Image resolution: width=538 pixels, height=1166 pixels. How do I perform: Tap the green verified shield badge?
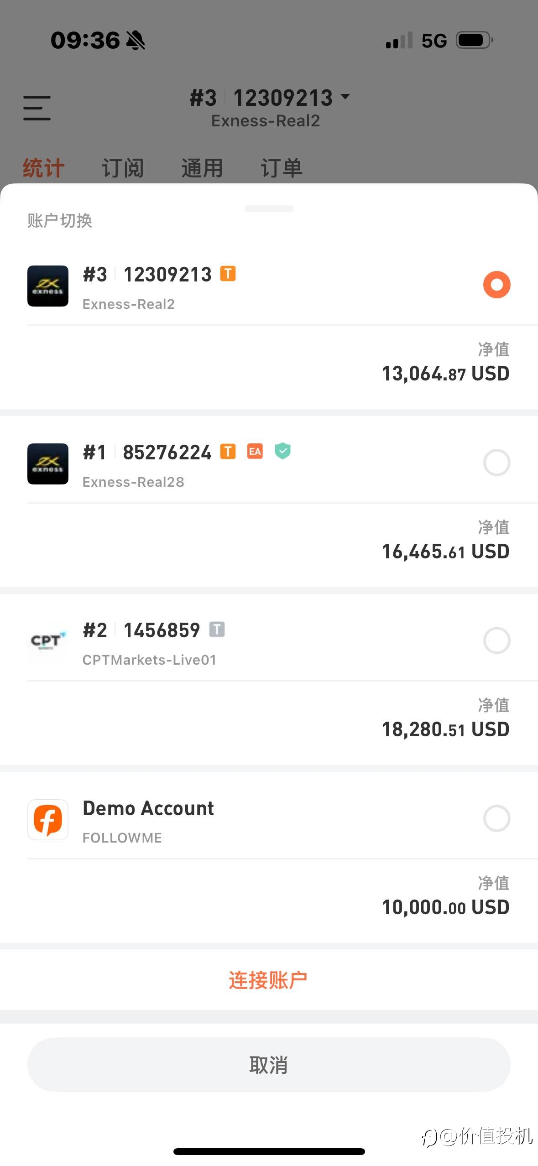point(283,451)
